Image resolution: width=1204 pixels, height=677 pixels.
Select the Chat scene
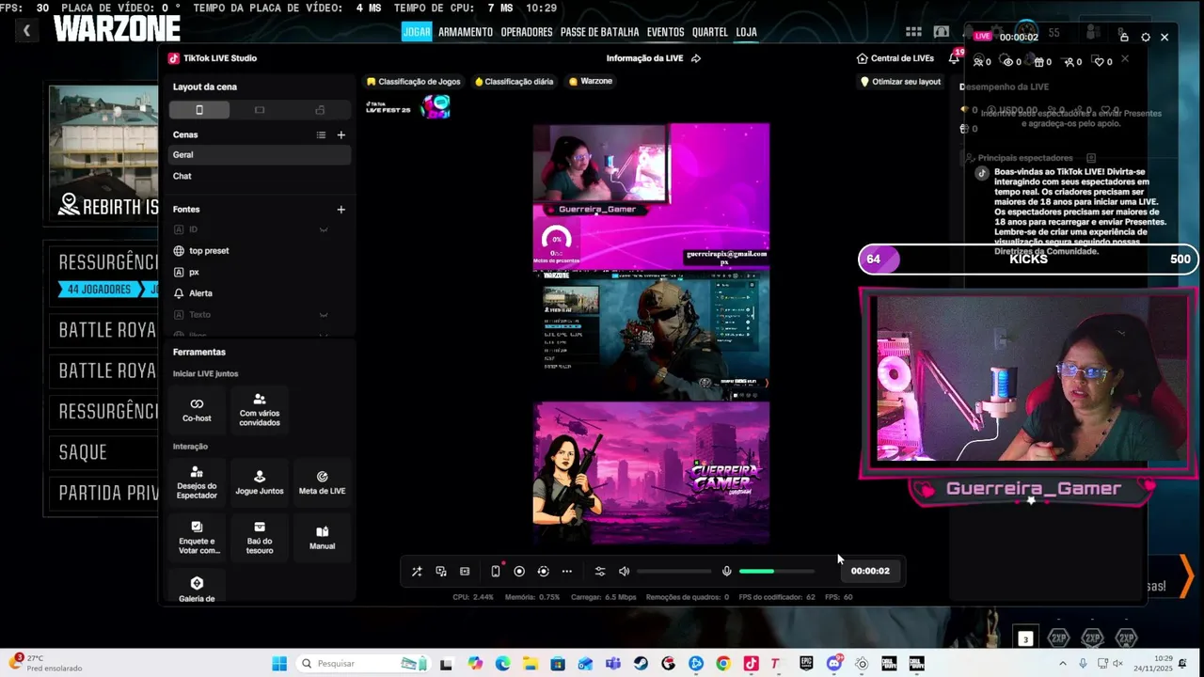tap(260, 176)
